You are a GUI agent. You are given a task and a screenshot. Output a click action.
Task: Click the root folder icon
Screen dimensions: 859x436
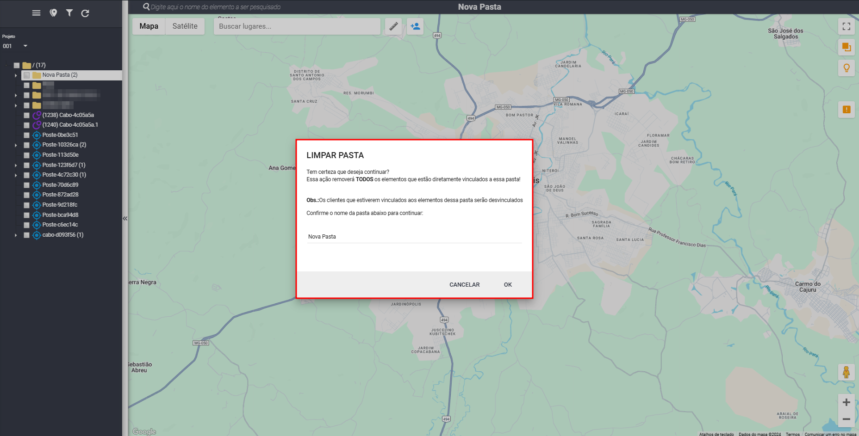tap(27, 65)
